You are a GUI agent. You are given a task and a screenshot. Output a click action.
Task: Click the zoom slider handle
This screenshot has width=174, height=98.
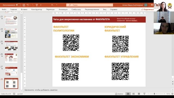click(154, 94)
